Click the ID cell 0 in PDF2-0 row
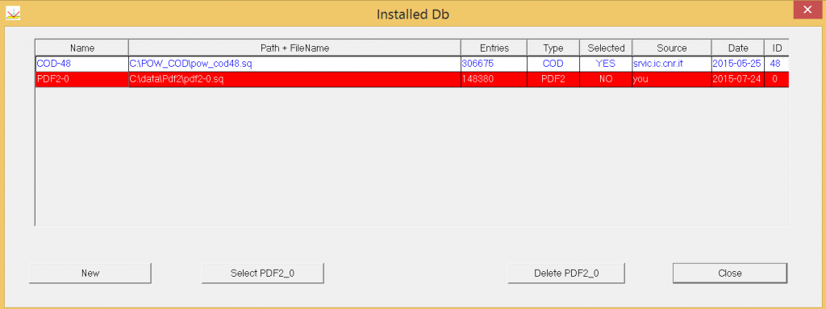Viewport: 826px width, 309px height. [x=777, y=78]
